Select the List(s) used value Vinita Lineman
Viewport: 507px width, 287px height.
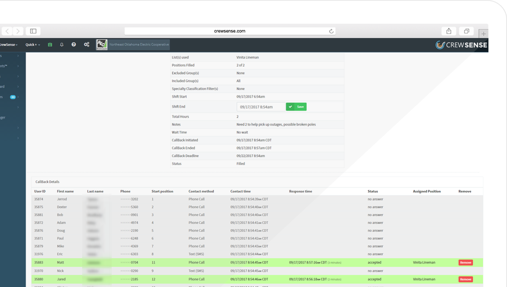click(x=247, y=57)
